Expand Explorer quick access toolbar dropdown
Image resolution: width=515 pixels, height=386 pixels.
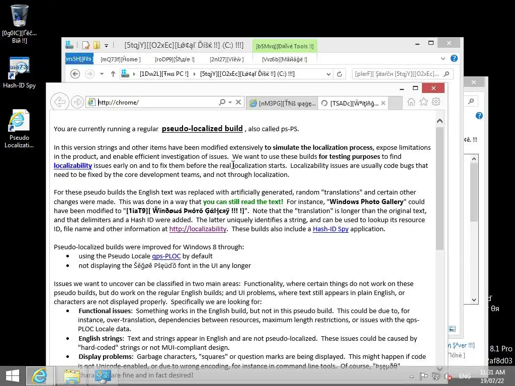[x=107, y=45]
